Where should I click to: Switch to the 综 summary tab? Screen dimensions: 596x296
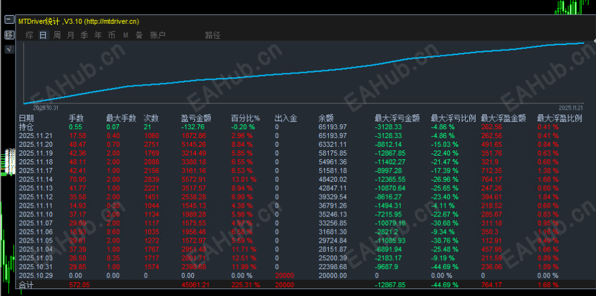[29, 35]
